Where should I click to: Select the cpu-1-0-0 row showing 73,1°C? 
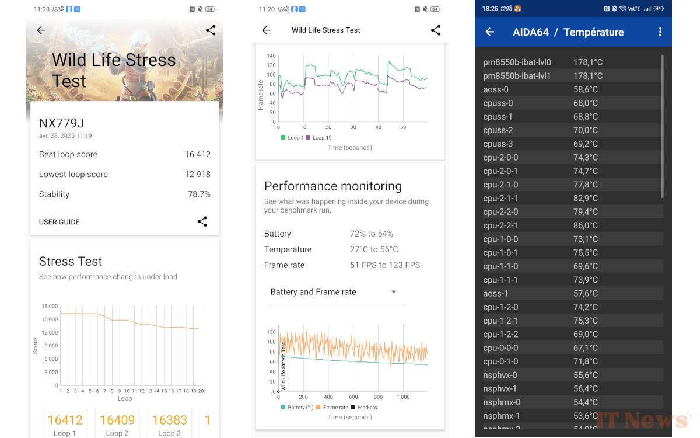click(572, 239)
